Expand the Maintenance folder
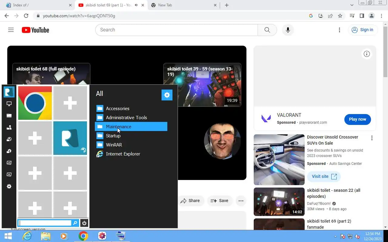Screen dimensions: 388x242 click(x=131, y=126)
